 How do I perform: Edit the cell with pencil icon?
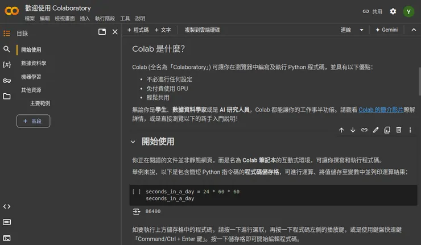pyautogui.click(x=375, y=130)
